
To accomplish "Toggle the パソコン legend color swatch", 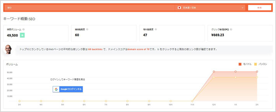I will tap(256, 64).
